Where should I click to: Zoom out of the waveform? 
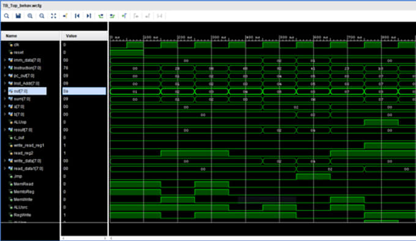[42, 16]
